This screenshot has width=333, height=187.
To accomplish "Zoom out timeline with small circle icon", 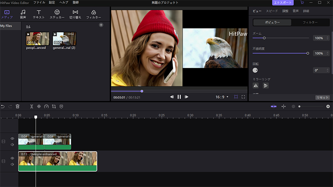I will (293, 107).
